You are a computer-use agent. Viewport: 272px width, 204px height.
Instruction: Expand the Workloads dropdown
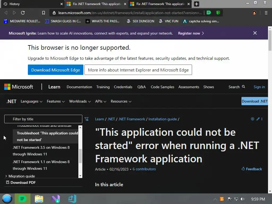pos(80,101)
